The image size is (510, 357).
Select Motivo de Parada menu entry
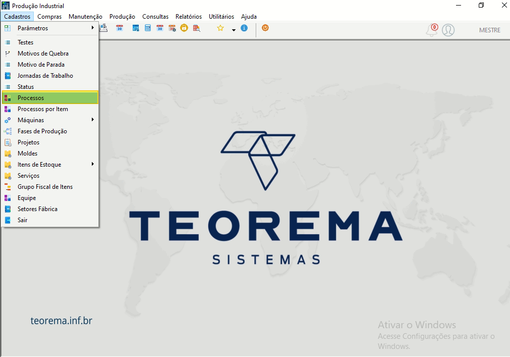pos(50,65)
